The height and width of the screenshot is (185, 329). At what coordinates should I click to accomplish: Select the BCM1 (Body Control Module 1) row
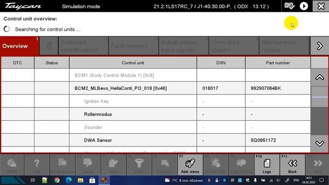156,76
